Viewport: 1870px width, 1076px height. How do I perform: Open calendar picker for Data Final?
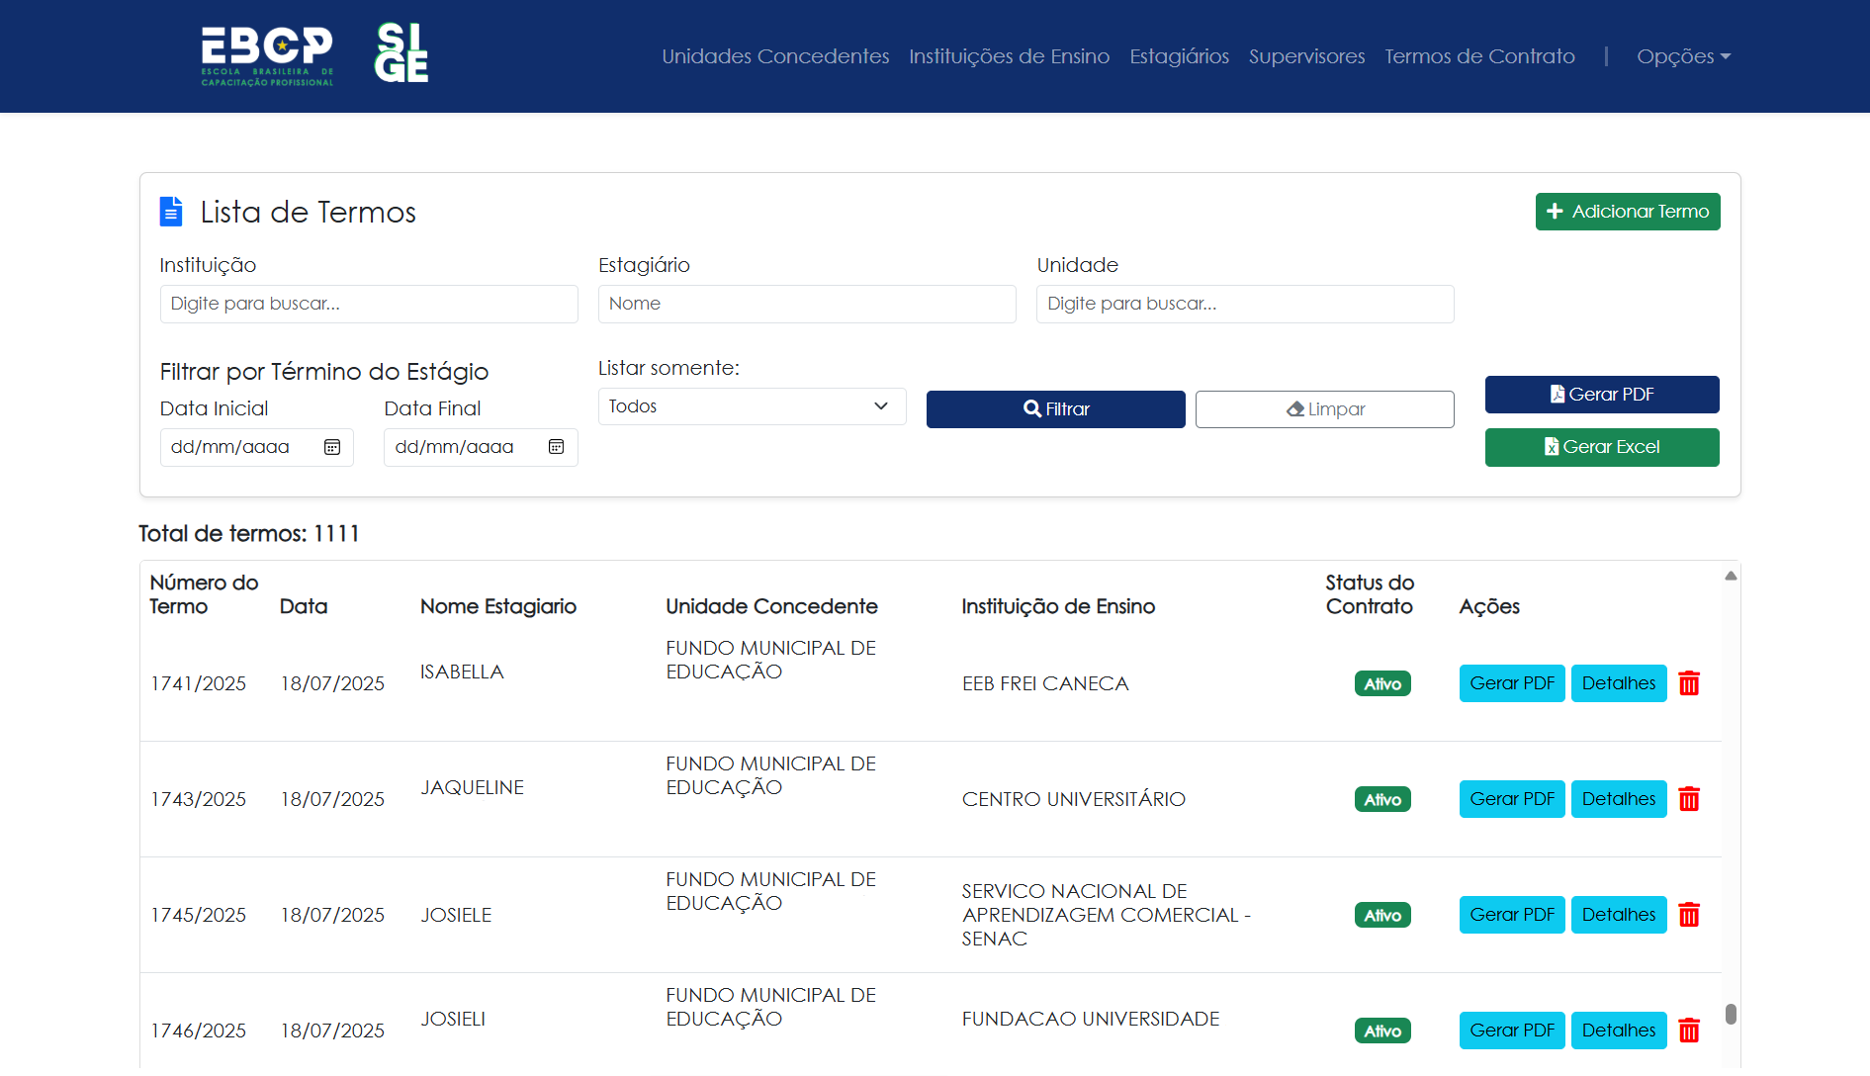557,447
